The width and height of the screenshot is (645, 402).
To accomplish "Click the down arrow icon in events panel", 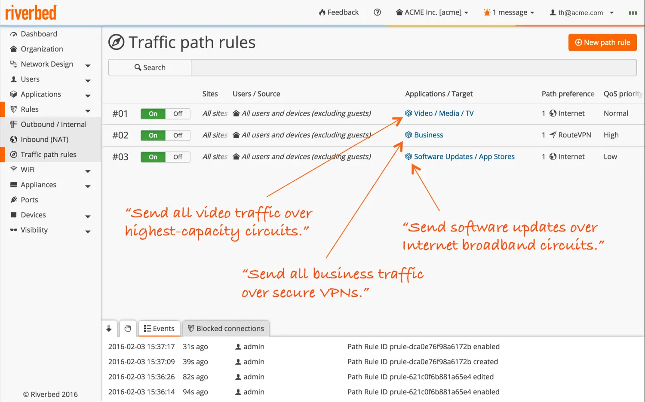I will point(109,329).
